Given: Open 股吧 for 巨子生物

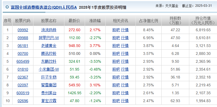Looking at the screenshot, I should (x=116, y=77).
